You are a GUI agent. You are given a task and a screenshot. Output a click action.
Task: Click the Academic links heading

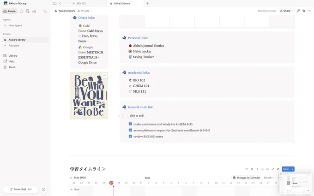pyautogui.click(x=139, y=72)
